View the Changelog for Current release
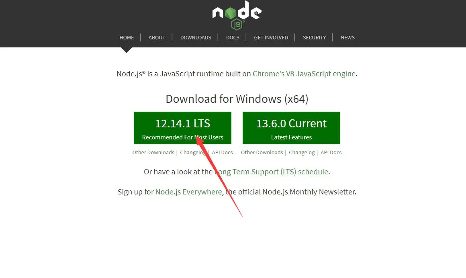466x278 pixels. (x=302, y=153)
